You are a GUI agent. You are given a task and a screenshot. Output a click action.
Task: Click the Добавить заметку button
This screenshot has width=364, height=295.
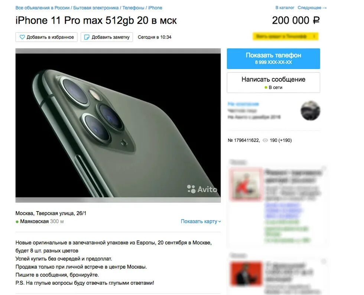(x=107, y=37)
